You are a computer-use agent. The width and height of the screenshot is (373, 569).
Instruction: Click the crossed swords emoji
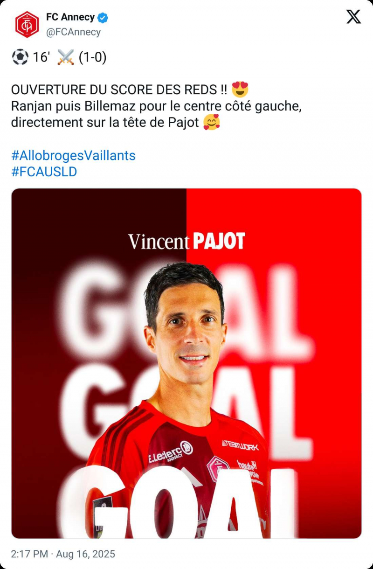65,57
